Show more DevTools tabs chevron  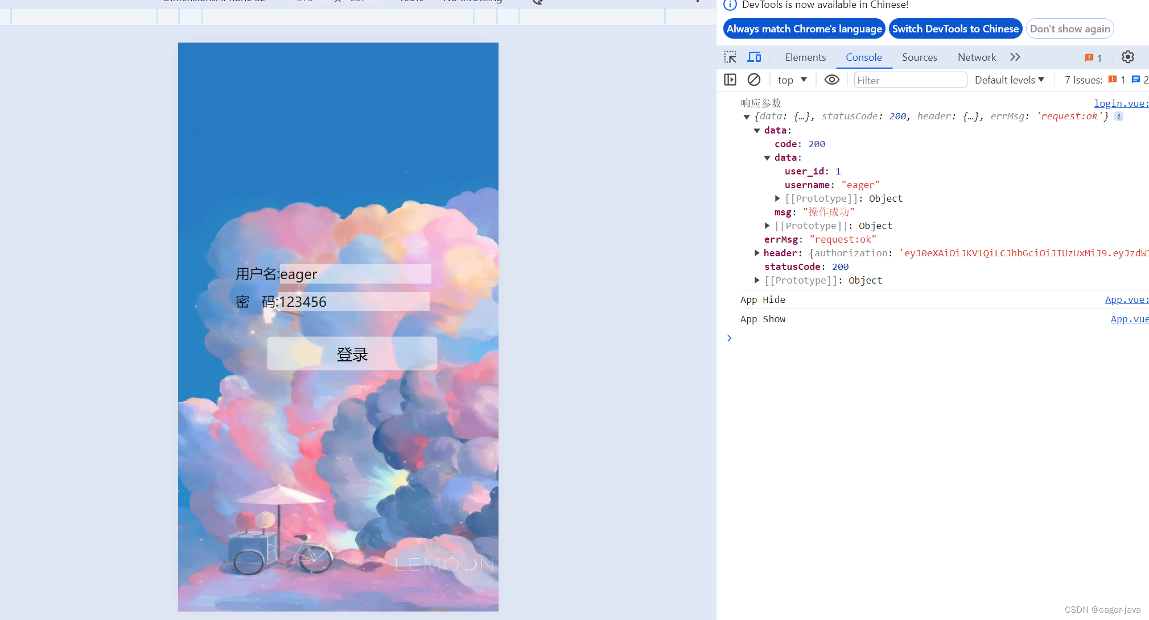tap(1015, 57)
